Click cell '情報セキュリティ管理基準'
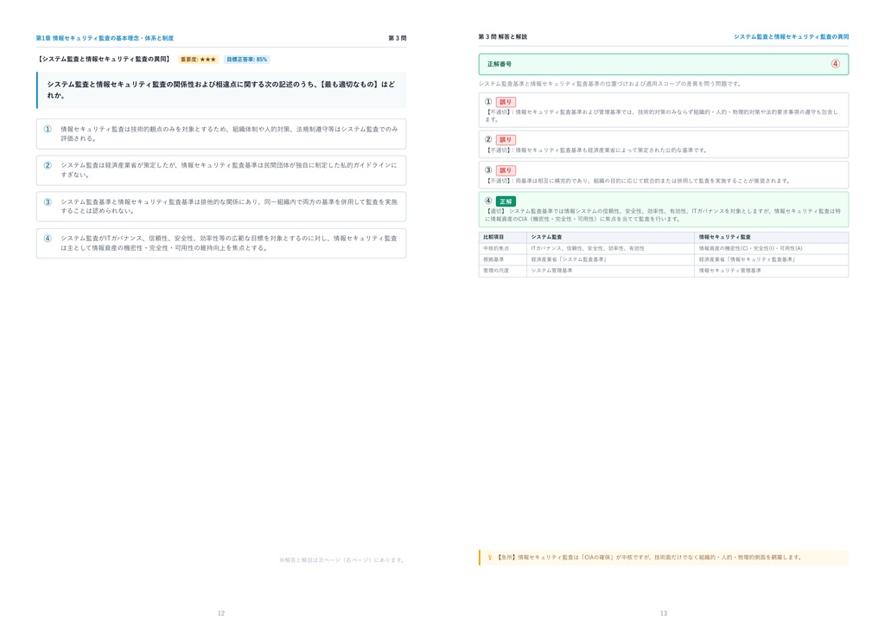Image resolution: width=885 pixels, height=626 pixels. click(729, 271)
